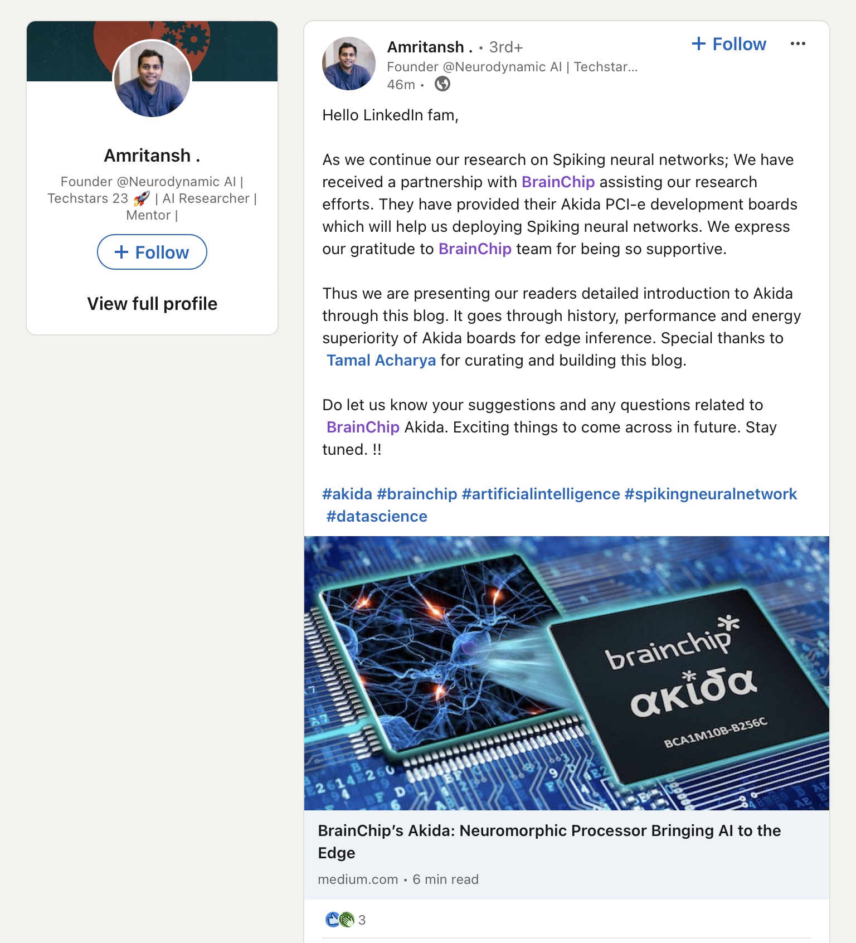This screenshot has width=856, height=943.
Task: Open the post's three-dot options menu
Action: pos(797,44)
